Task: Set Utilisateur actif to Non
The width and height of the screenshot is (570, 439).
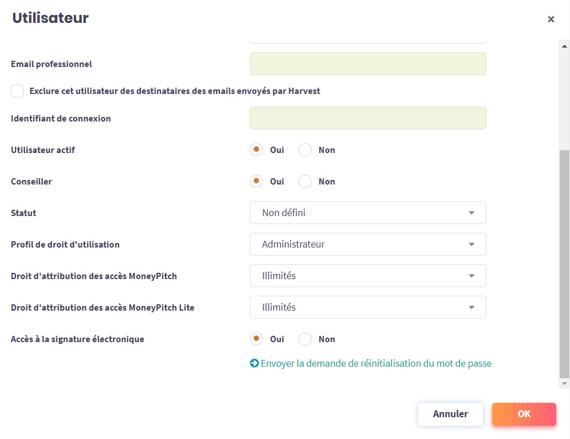Action: click(305, 150)
